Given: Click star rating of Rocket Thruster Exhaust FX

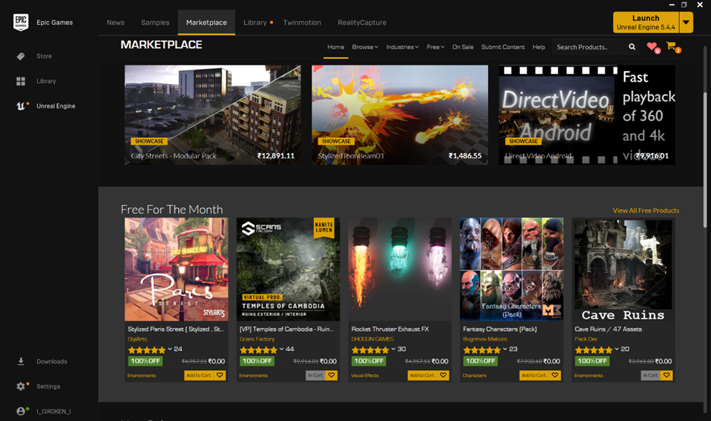Looking at the screenshot, I should pos(371,350).
